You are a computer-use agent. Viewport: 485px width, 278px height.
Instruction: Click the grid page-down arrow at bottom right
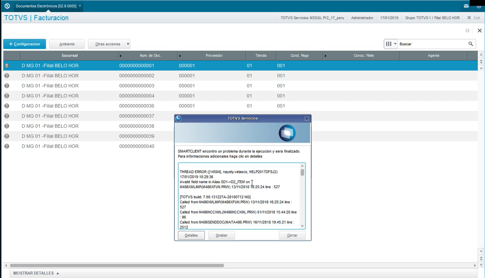pos(481,258)
